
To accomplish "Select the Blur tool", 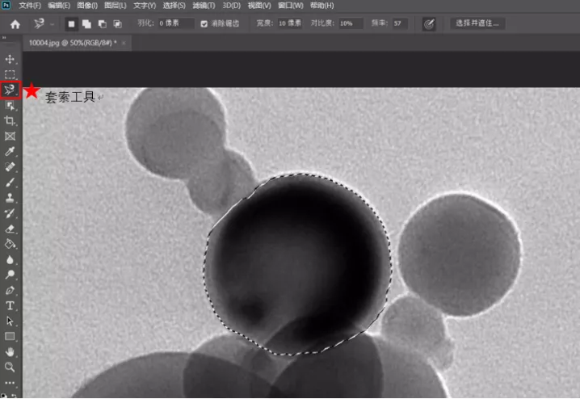I will coord(10,259).
